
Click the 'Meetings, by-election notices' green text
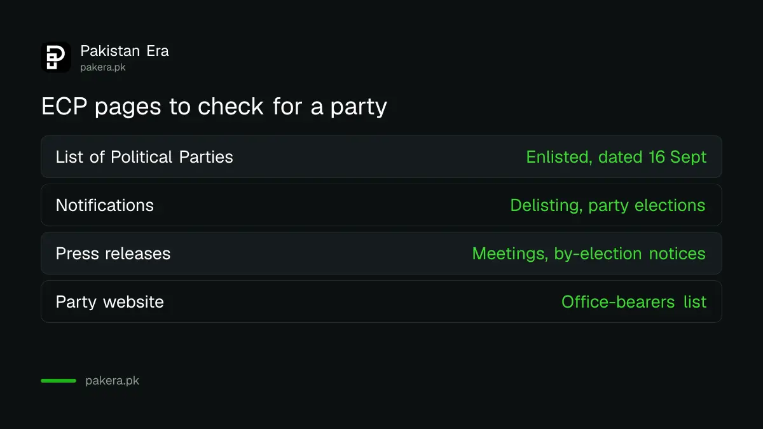[589, 254]
